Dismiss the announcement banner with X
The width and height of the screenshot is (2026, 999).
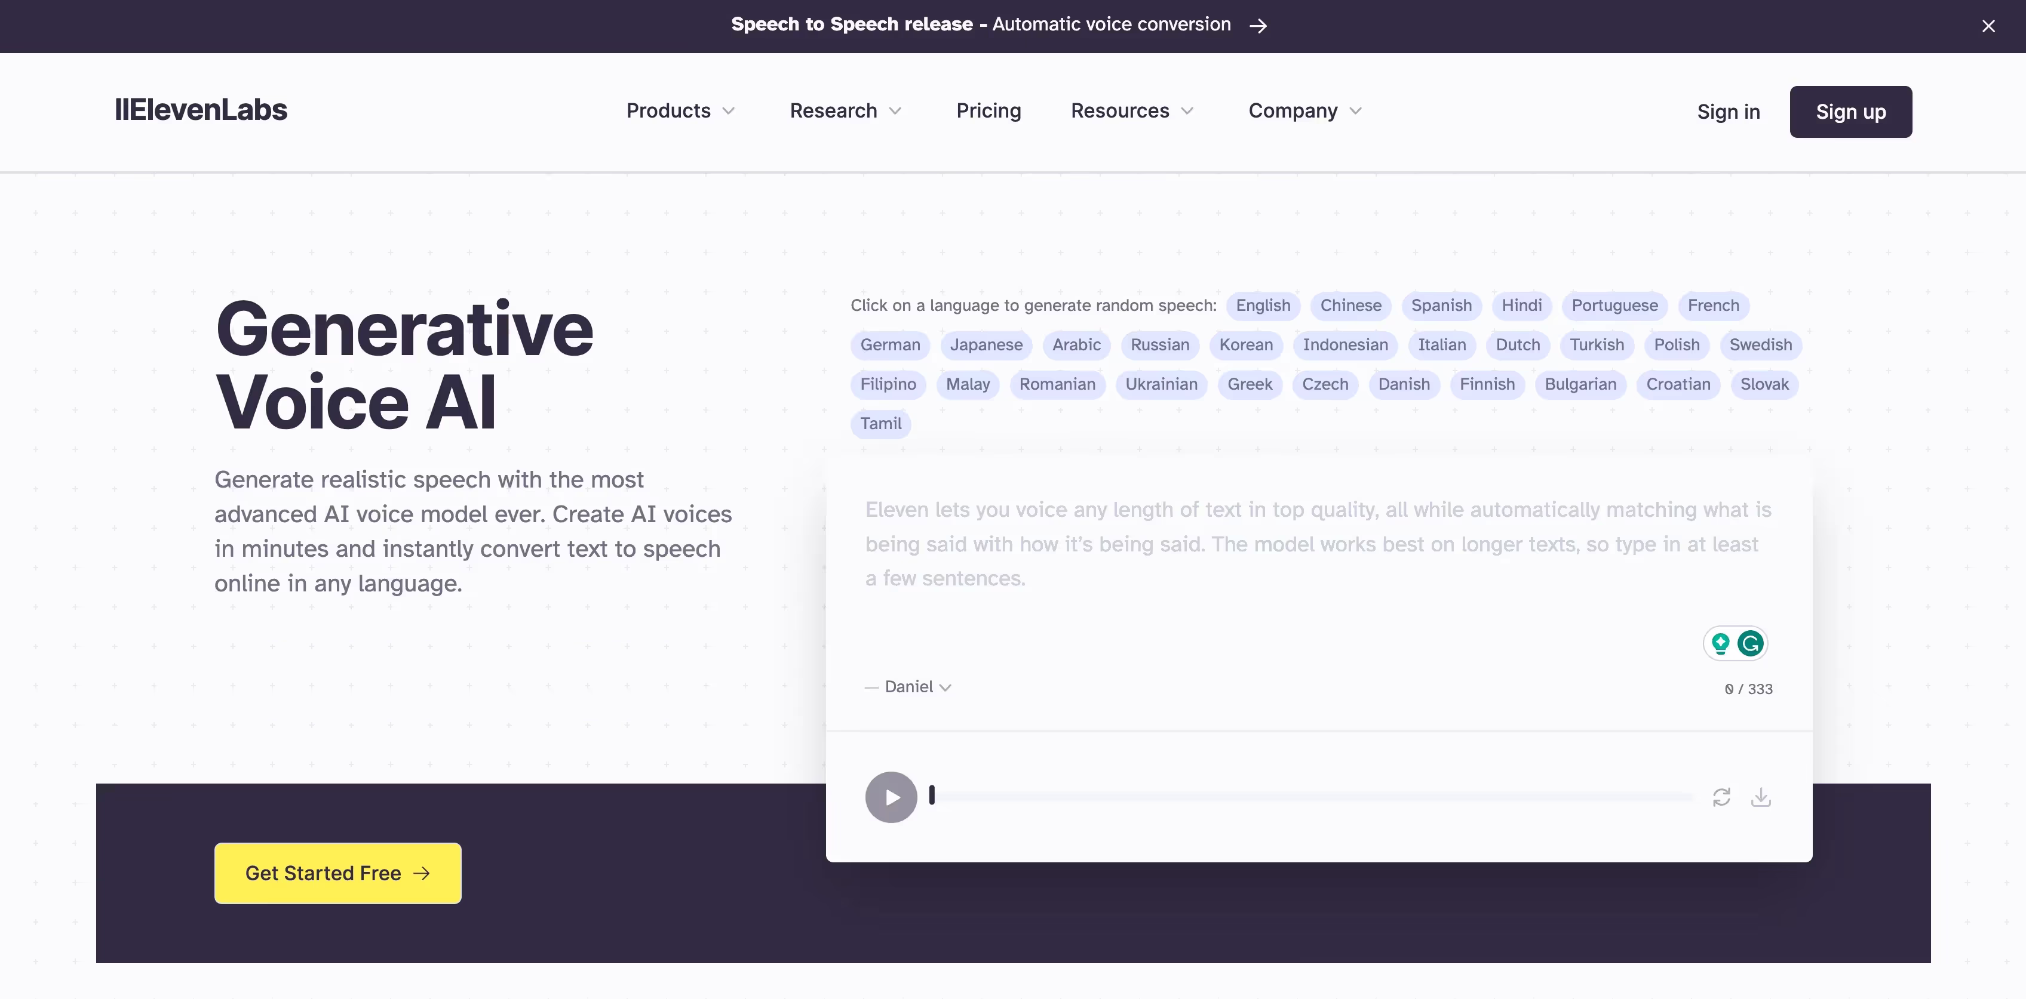[x=1988, y=26]
